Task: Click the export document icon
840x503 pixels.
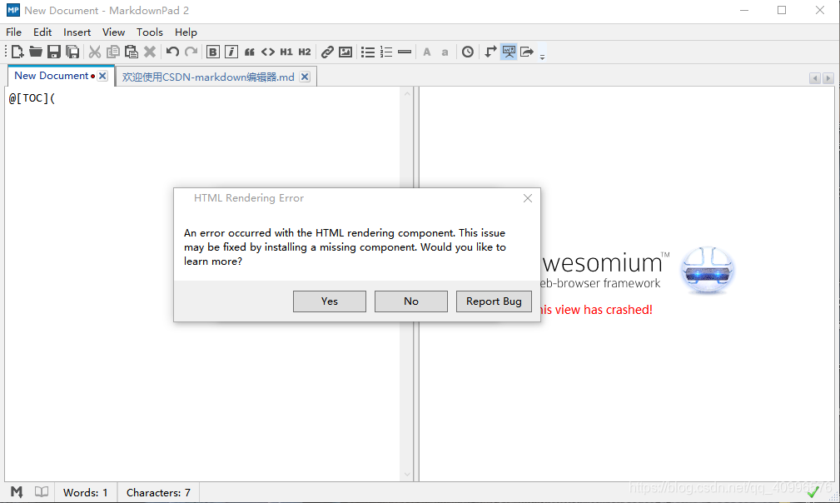Action: coord(527,52)
